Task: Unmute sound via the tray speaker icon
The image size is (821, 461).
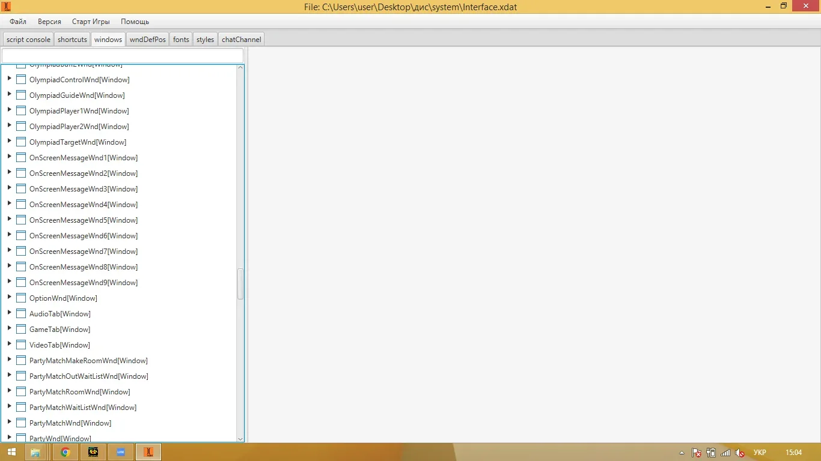Action: click(x=739, y=452)
